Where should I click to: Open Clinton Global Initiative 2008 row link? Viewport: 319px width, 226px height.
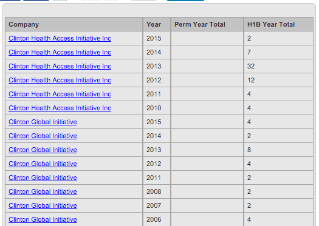(x=43, y=191)
